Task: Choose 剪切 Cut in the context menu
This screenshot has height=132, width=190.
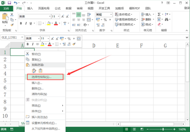Action: [x=45, y=54]
